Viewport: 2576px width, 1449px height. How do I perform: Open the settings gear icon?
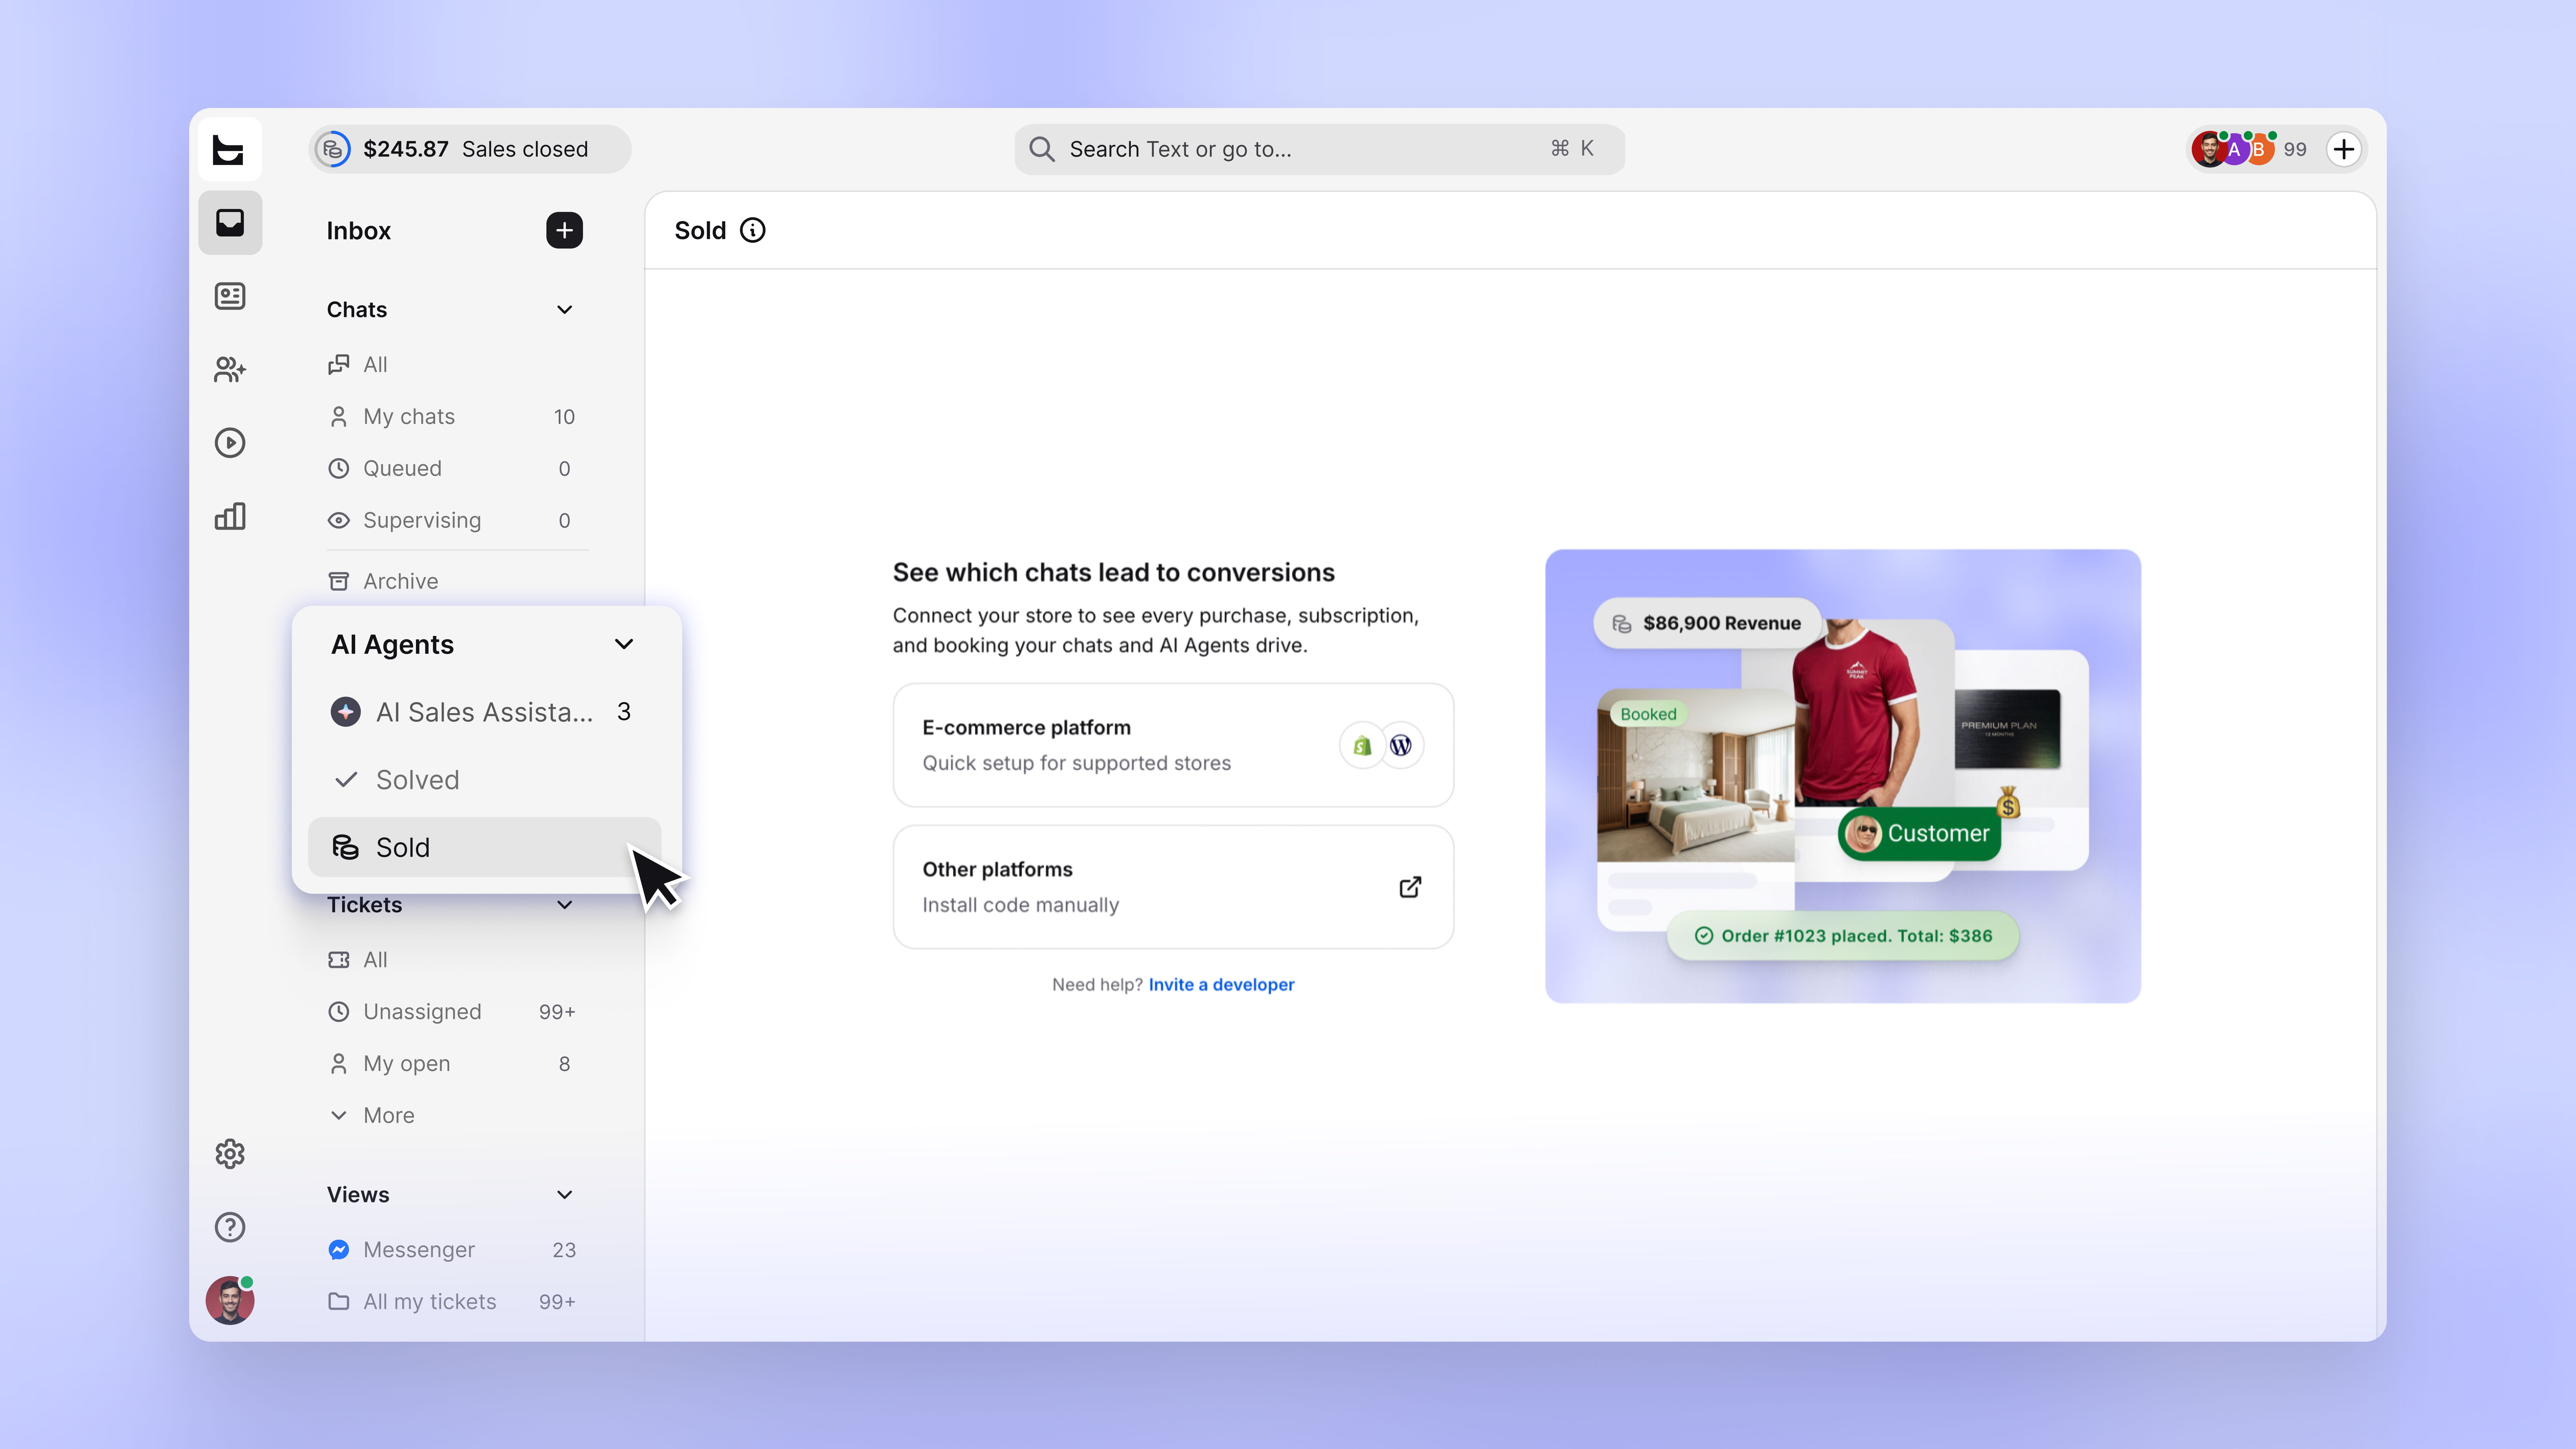[230, 1154]
